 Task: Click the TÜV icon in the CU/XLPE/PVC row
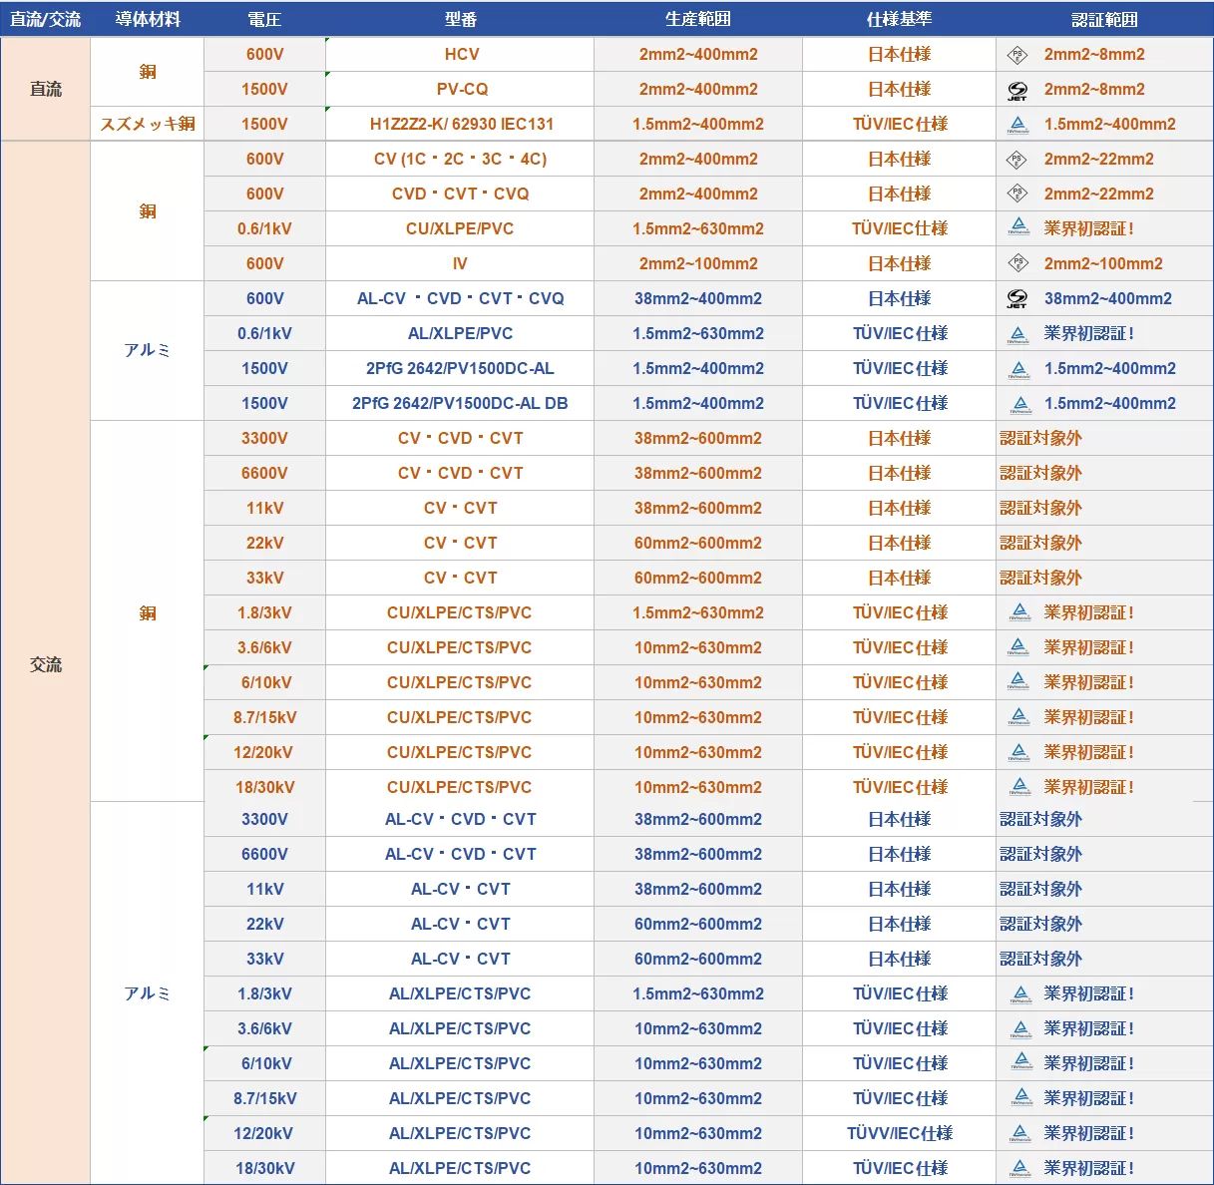pyautogui.click(x=1018, y=228)
